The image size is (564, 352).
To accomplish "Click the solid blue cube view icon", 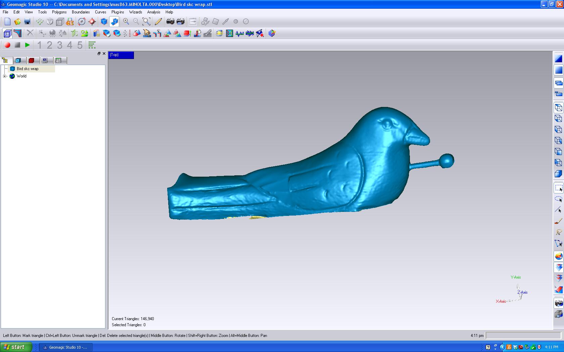I will pos(559,174).
